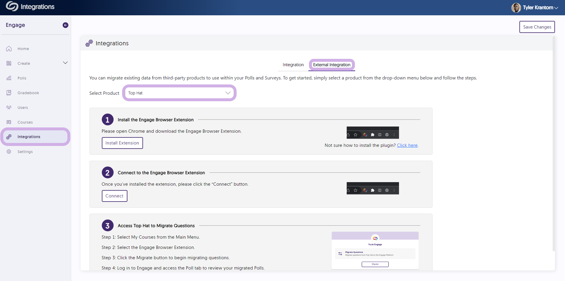Switch to the Integration tab
565x281 pixels.
[293, 65]
